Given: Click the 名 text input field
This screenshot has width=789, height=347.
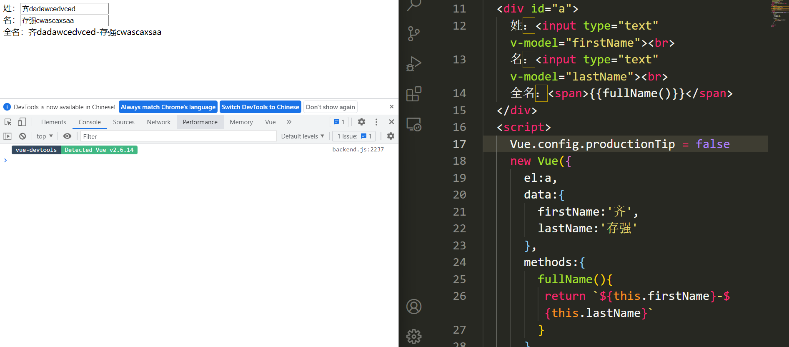Looking at the screenshot, I should tap(64, 20).
